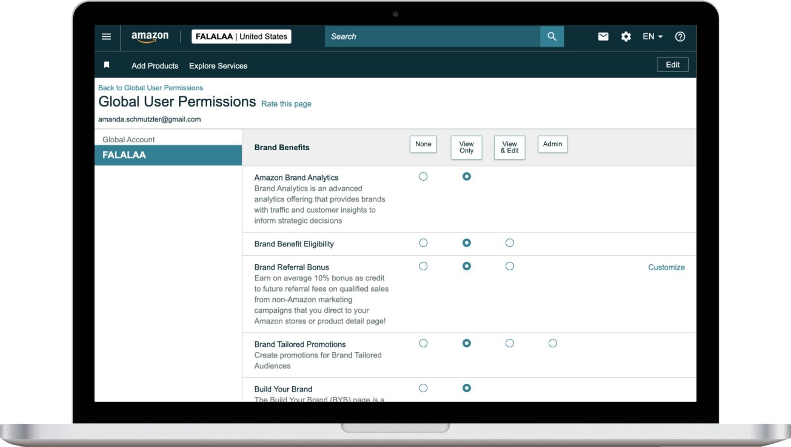The image size is (791, 447).
Task: Select View Only for Build Your Brand
Action: click(466, 388)
